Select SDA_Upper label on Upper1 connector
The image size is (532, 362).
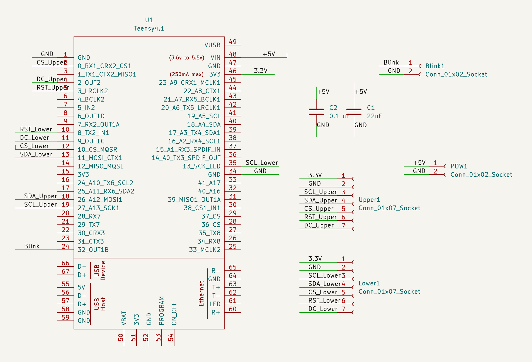pyautogui.click(x=320, y=200)
